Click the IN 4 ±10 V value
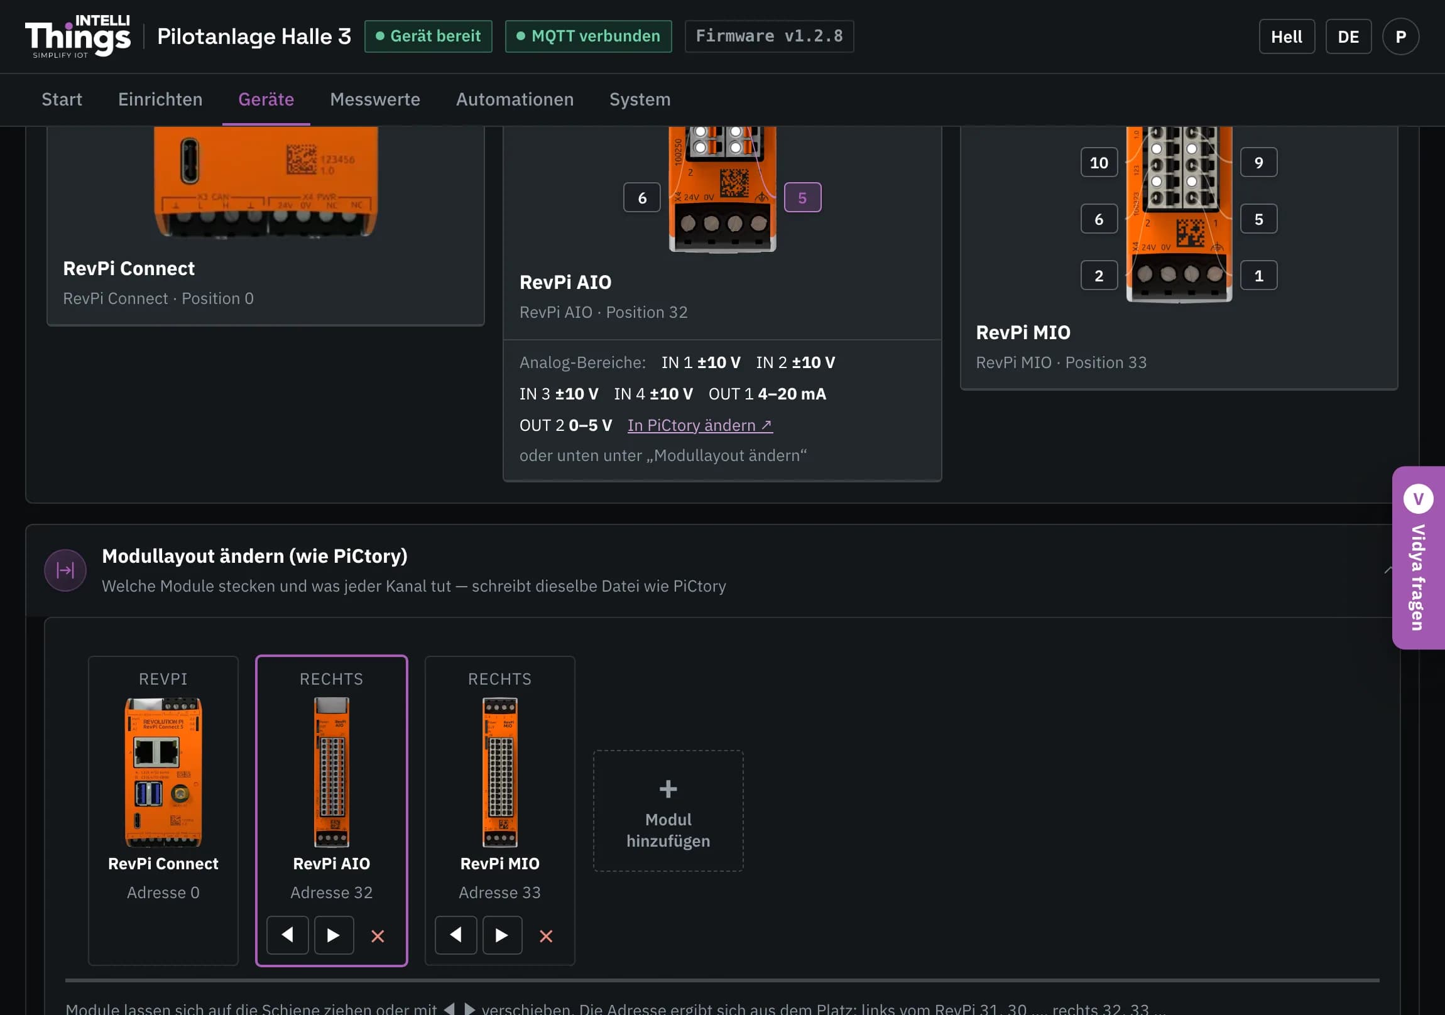Viewport: 1445px width, 1015px height. [x=653, y=394]
